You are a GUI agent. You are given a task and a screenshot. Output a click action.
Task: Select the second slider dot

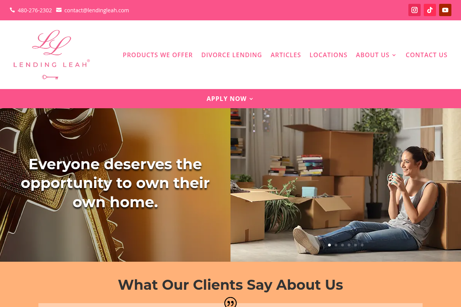click(336, 245)
